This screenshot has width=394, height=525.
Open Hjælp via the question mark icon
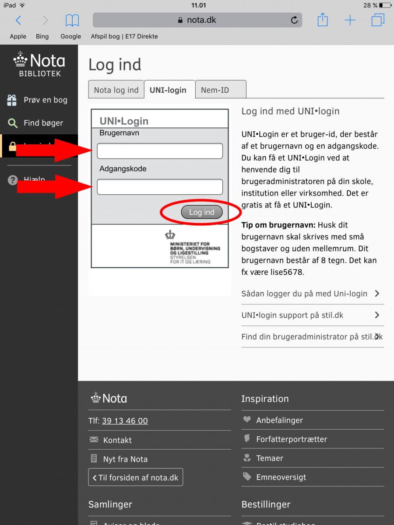(12, 180)
